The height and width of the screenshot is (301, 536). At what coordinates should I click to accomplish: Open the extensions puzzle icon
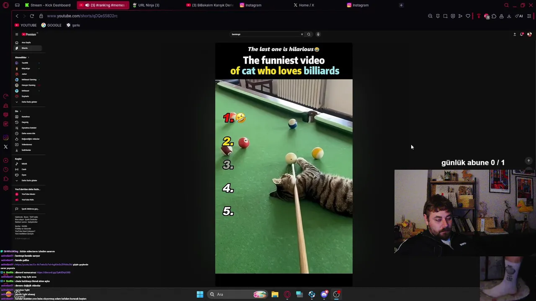pyautogui.click(x=494, y=16)
